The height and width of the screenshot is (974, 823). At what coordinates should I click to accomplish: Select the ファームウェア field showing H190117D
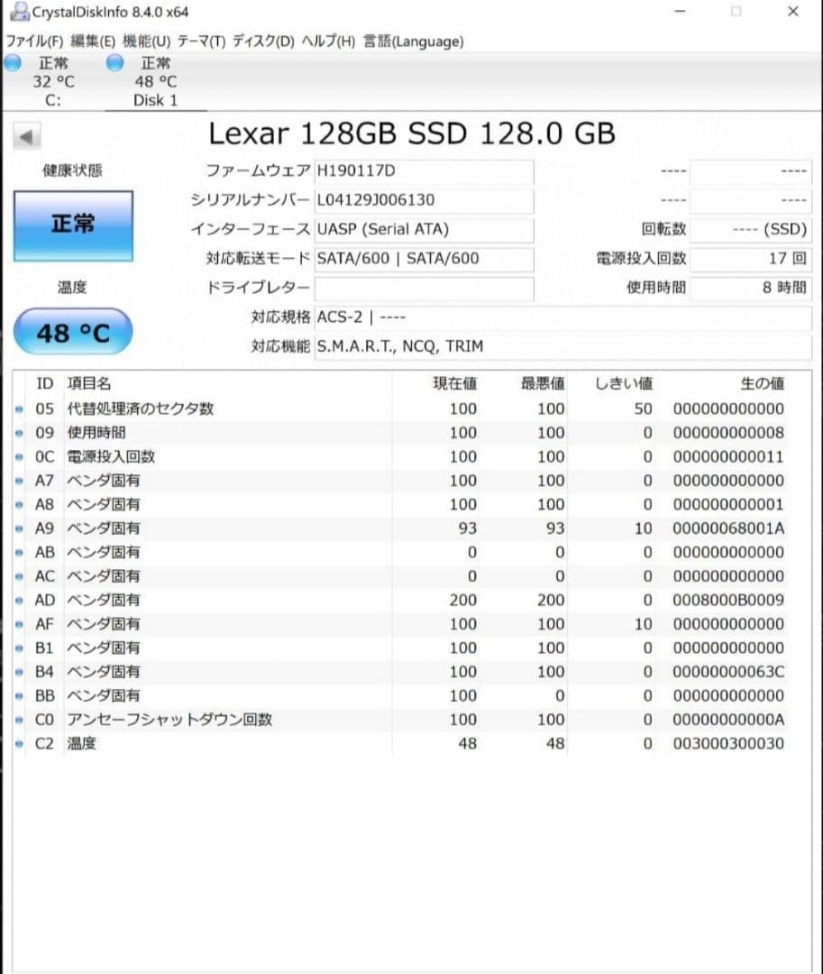click(424, 170)
